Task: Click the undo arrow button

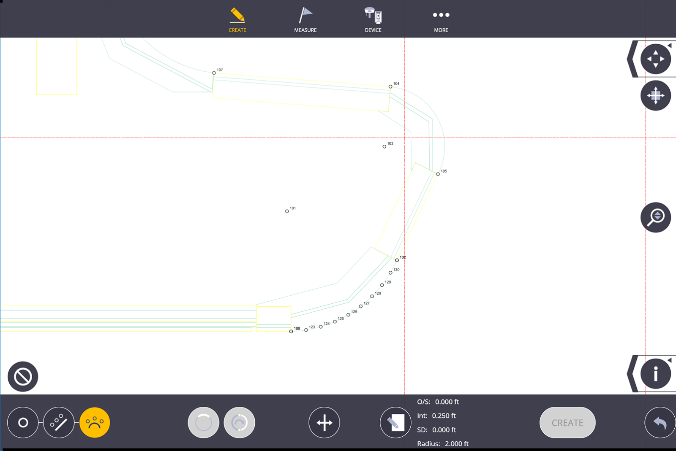Action: point(659,422)
